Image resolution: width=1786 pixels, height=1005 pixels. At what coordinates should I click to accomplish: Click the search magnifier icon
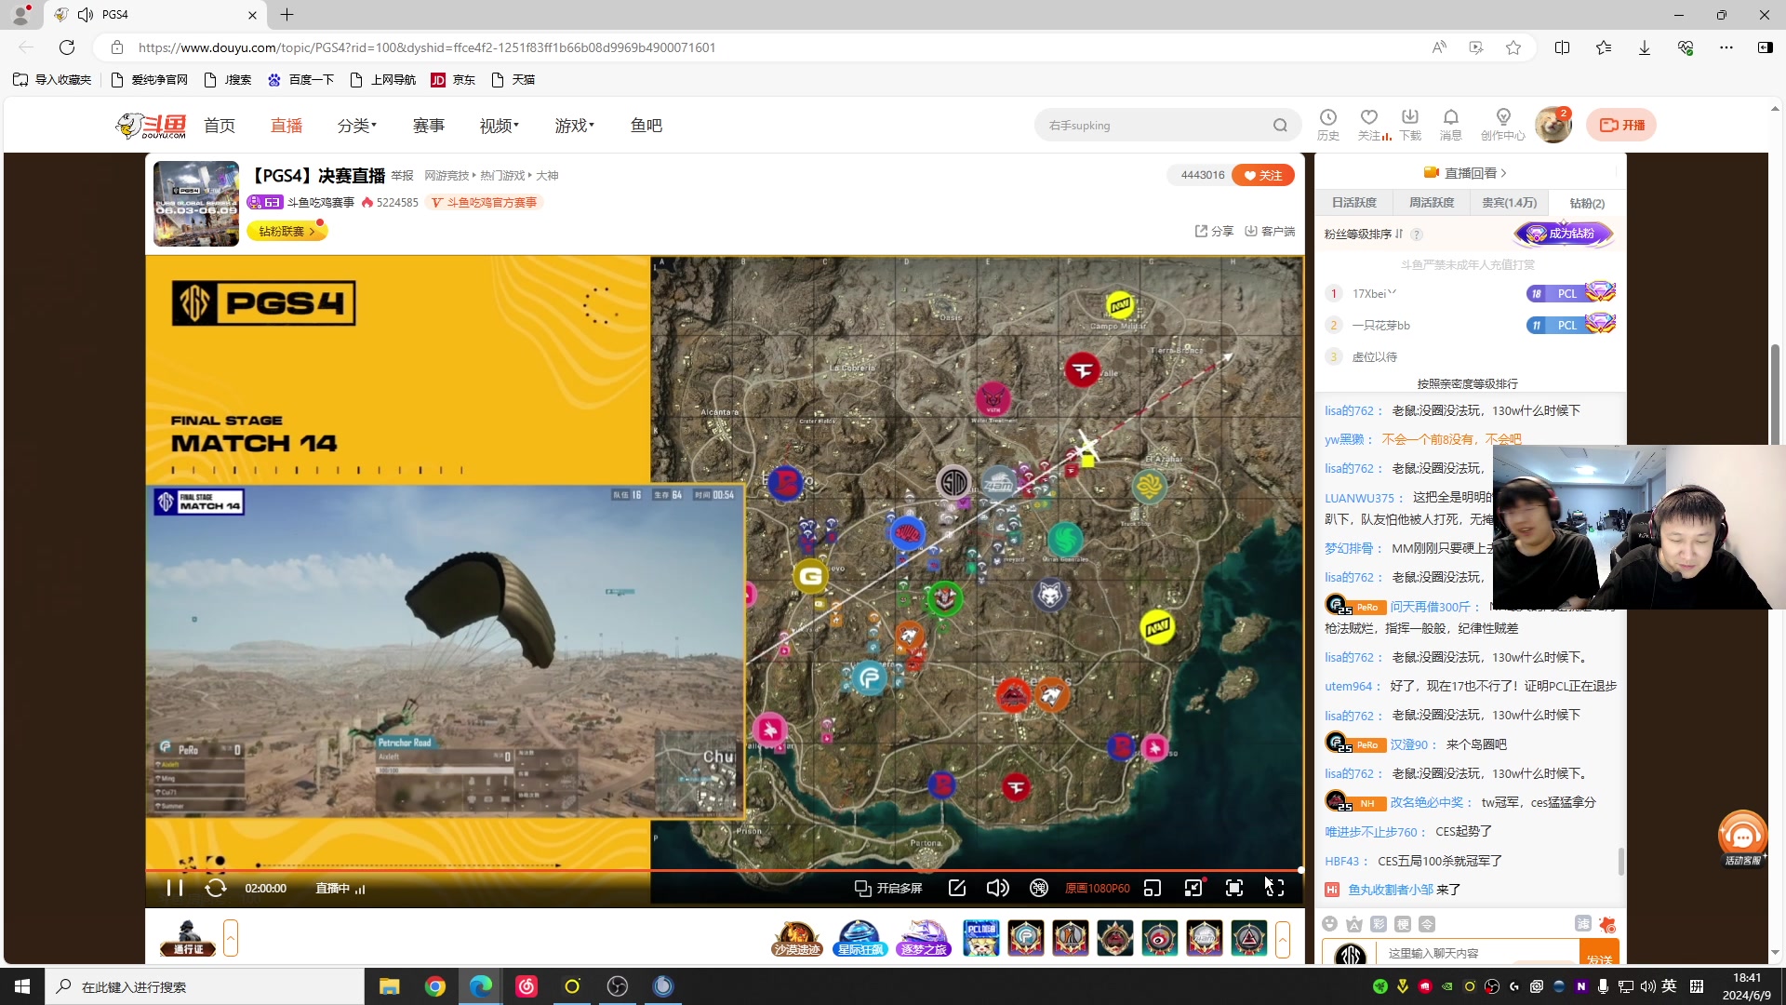pyautogui.click(x=1281, y=126)
